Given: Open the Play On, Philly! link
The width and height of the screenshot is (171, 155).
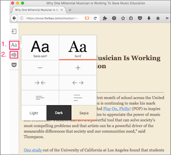Looking at the screenshot, I should [x=117, y=109].
